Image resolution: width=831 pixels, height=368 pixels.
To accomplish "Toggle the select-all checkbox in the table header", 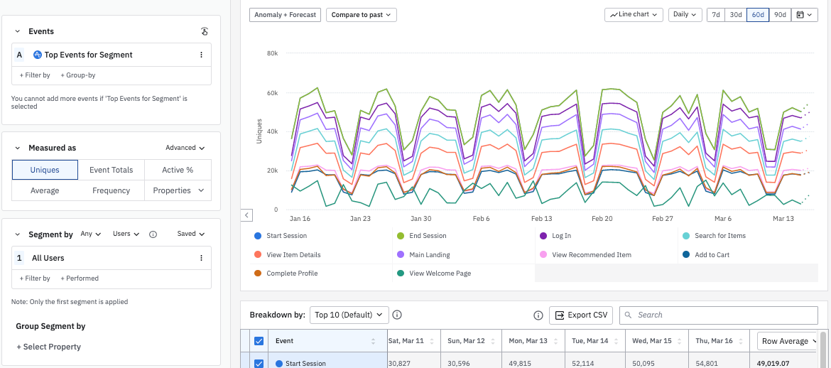I will [x=259, y=341].
